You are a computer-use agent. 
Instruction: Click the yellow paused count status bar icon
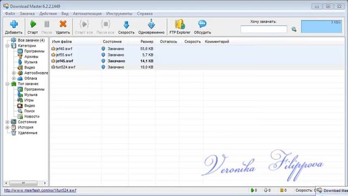pos(282,190)
